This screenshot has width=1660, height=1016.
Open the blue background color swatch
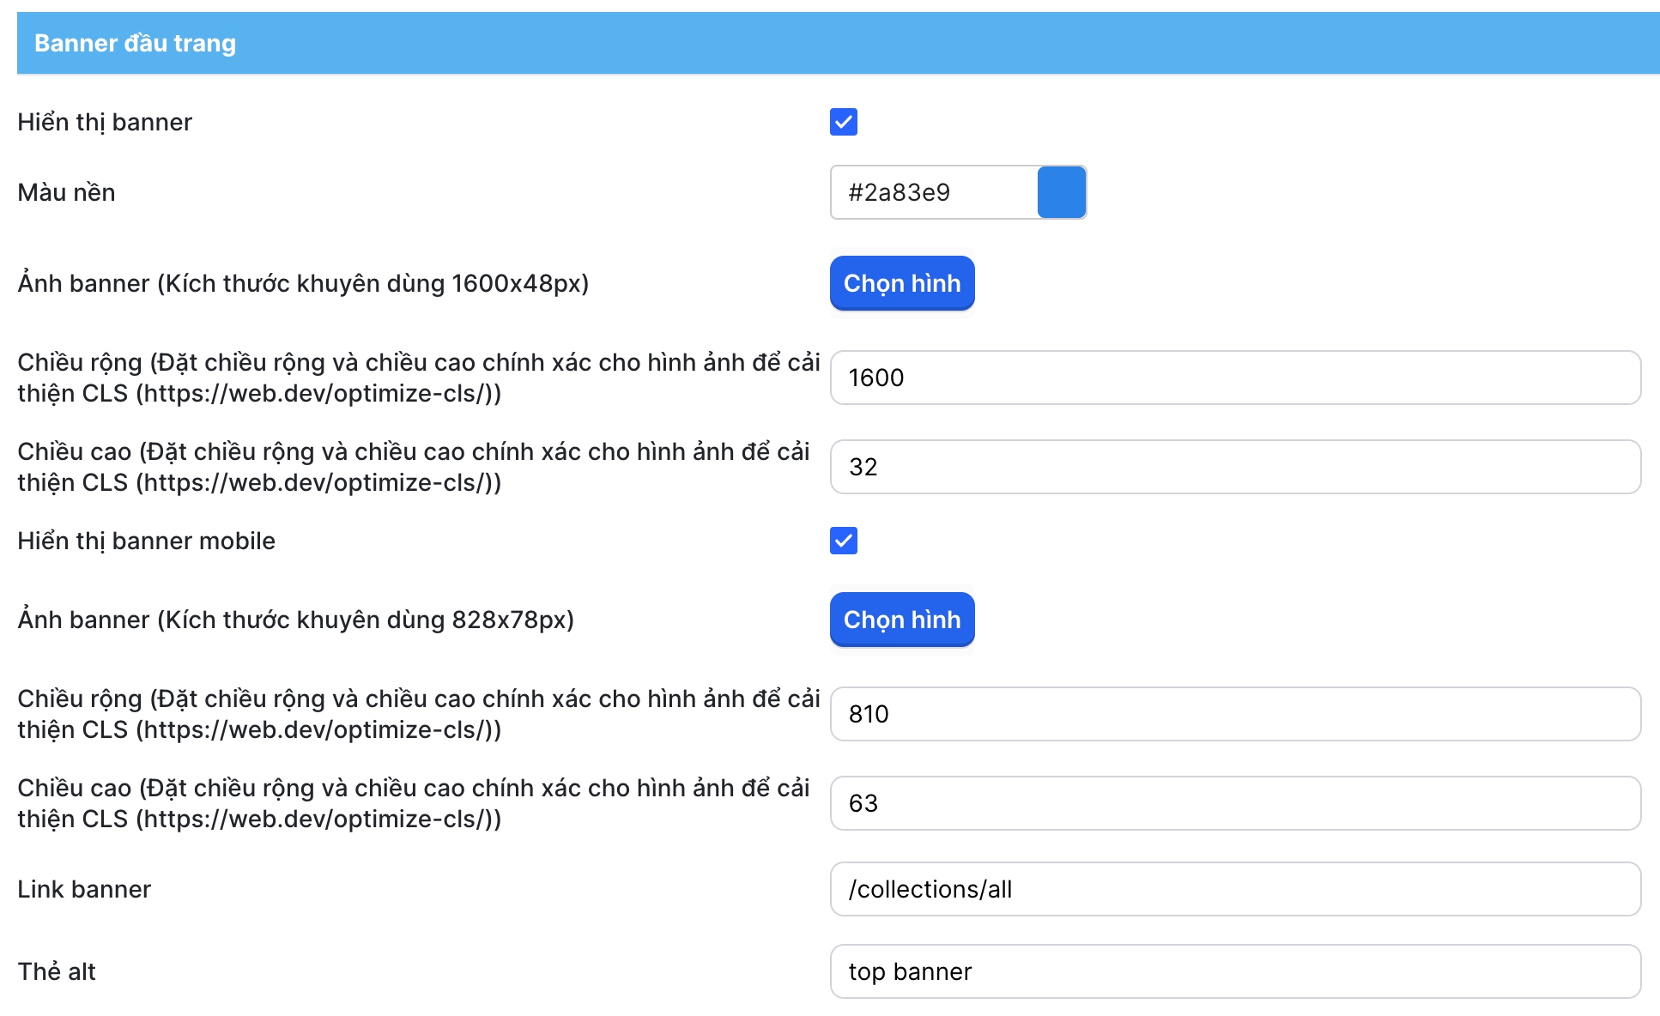pos(1061,192)
